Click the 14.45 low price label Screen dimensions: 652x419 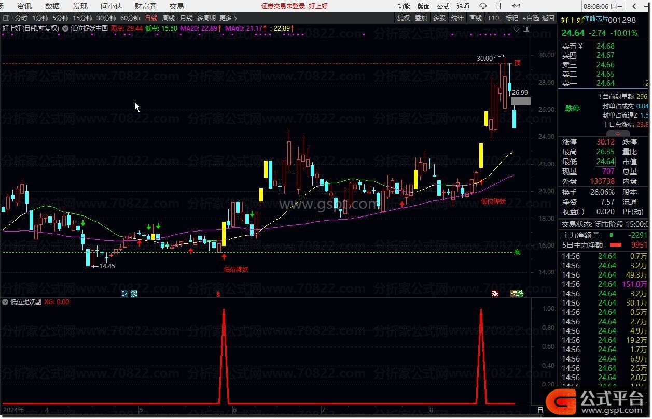coord(107,266)
